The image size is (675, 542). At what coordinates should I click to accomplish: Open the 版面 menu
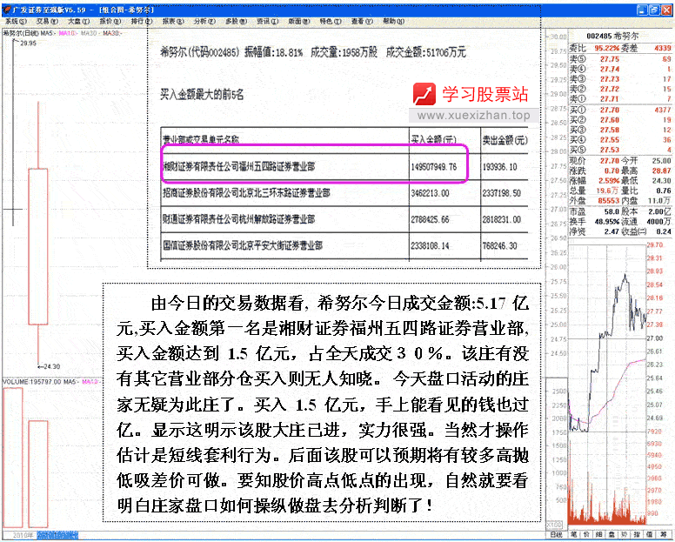click(x=298, y=21)
